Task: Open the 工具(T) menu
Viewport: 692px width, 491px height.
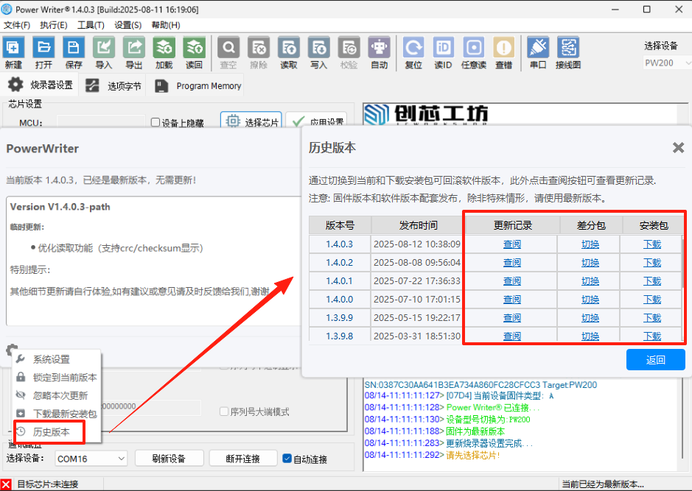Action: (x=91, y=25)
